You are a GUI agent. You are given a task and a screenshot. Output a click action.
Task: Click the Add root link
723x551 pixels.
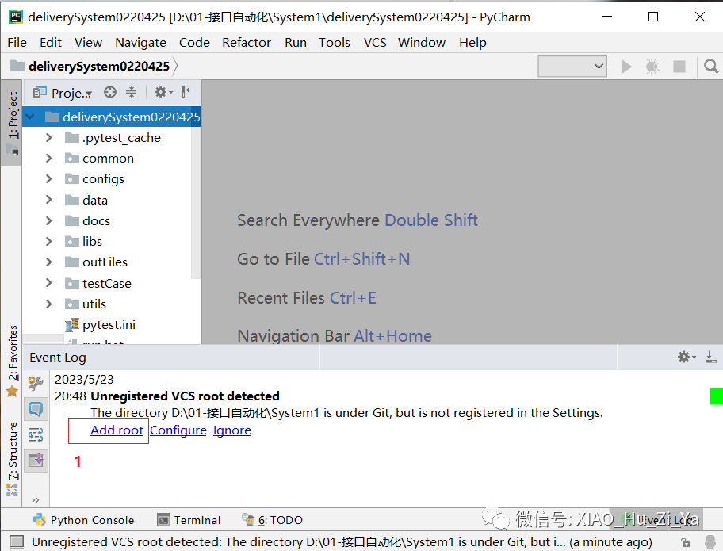click(117, 430)
